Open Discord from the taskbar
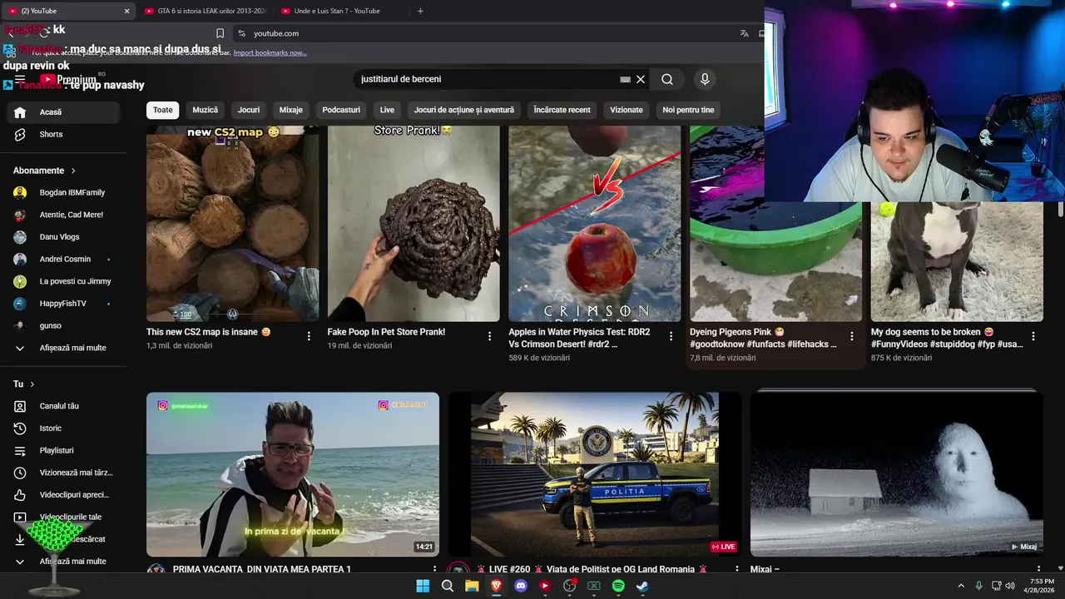Image resolution: width=1065 pixels, height=599 pixels. [521, 586]
